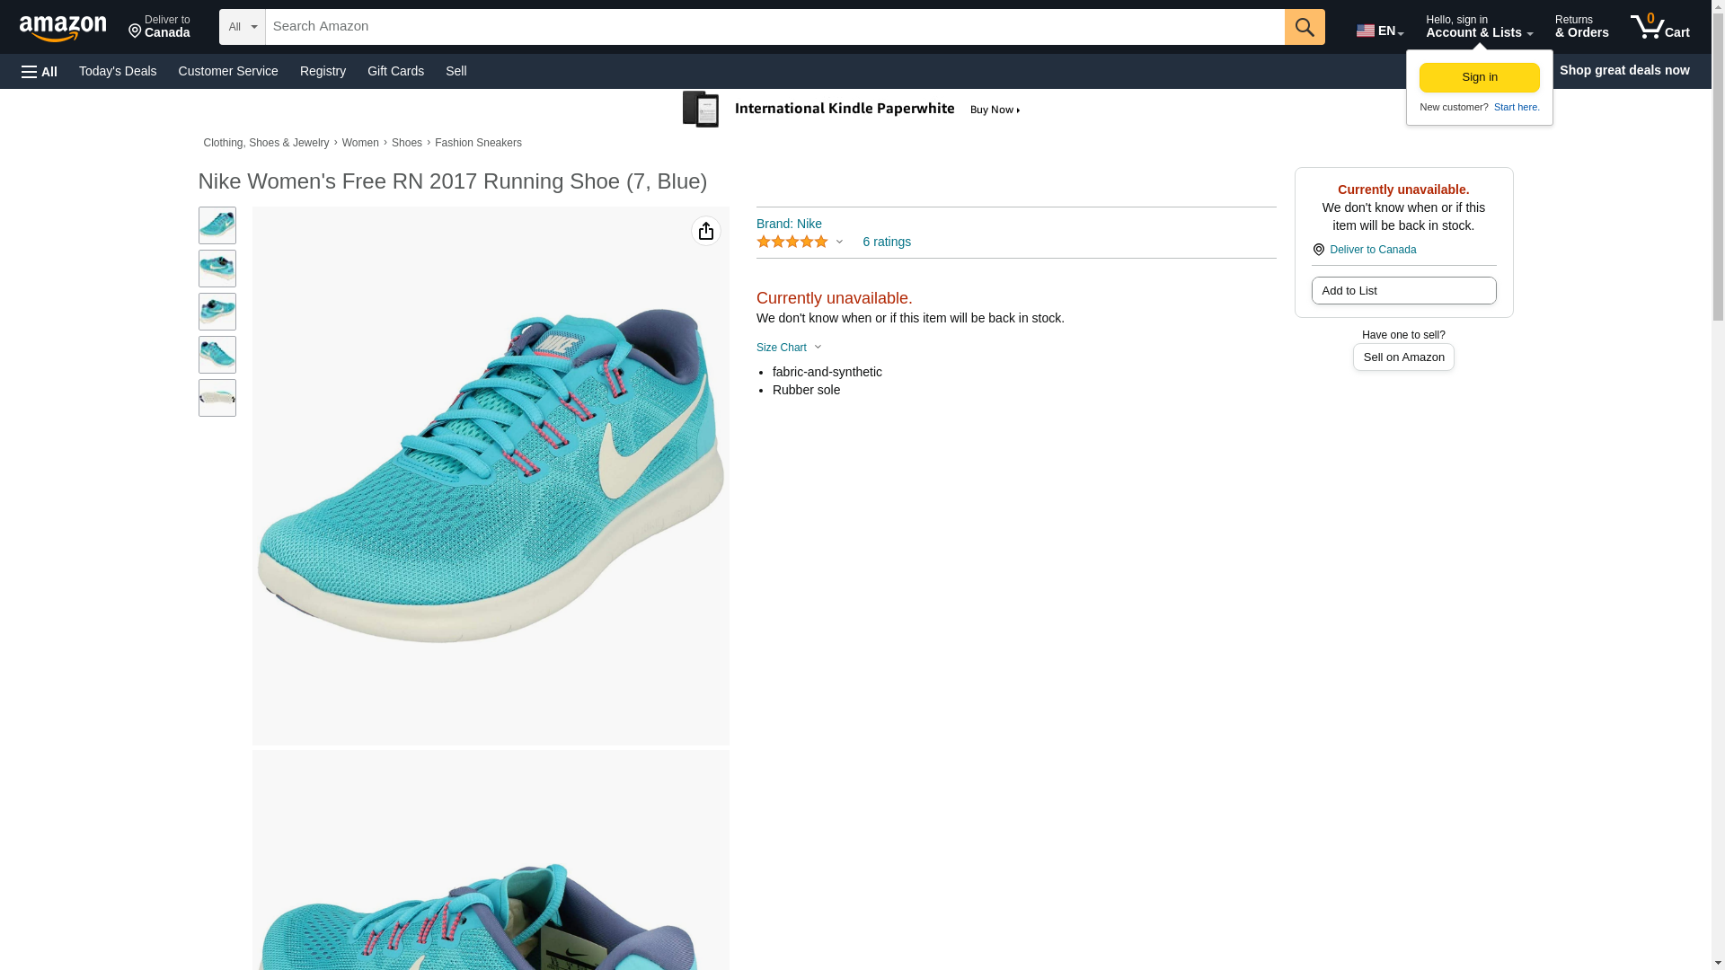Select the last thumbnail showing shoe sole
Image resolution: width=1725 pixels, height=970 pixels.
click(217, 398)
